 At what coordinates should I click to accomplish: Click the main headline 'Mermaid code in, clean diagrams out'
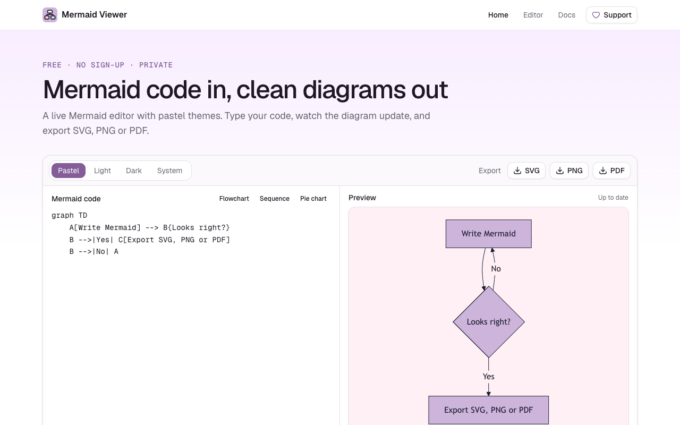(245, 89)
